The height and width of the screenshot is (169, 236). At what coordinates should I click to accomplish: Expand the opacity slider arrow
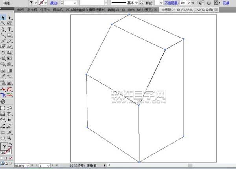tap(189, 3)
